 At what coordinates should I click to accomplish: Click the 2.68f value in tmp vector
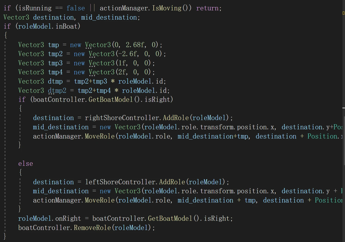[135, 45]
